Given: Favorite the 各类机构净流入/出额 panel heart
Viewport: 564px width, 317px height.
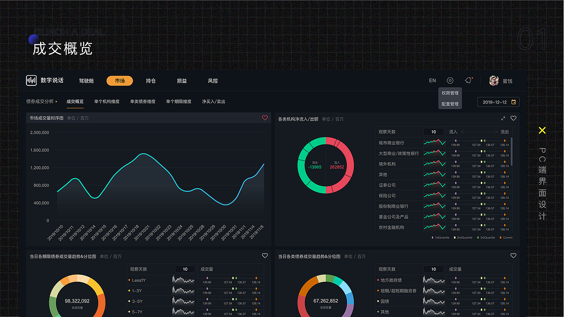Looking at the screenshot, I should (513, 118).
